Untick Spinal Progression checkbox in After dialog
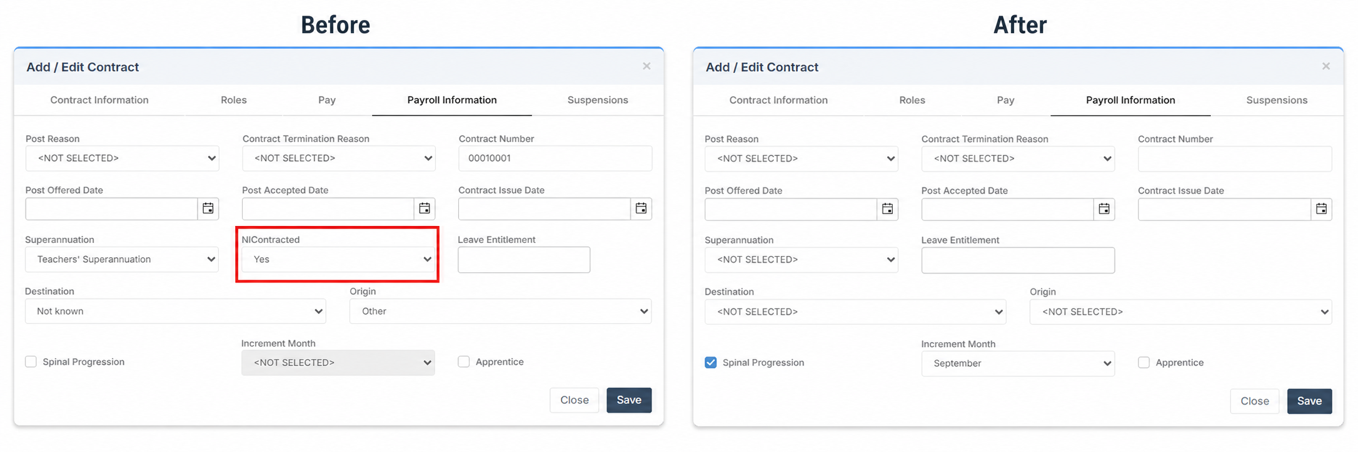This screenshot has width=1358, height=452. click(711, 363)
